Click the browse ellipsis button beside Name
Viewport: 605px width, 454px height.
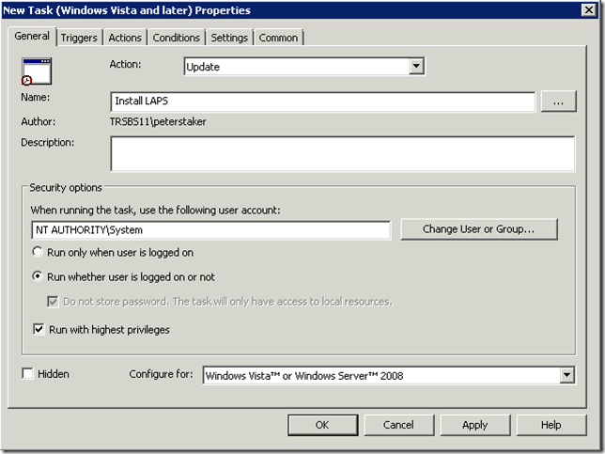tap(558, 102)
